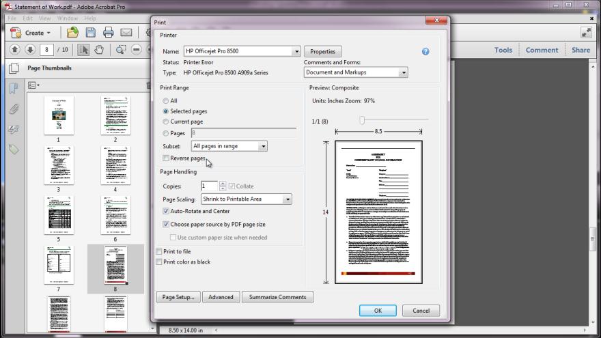Click the expand view icon at the toolbar's right
Viewport: 601px width, 338px height.
pyautogui.click(x=586, y=33)
